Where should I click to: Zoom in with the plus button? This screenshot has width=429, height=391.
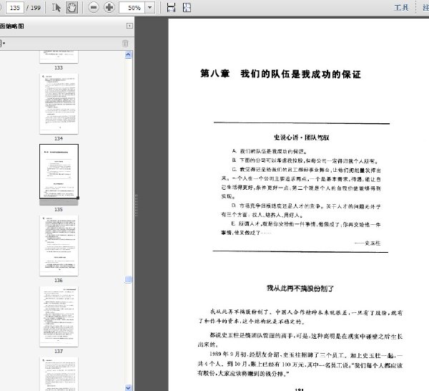(x=109, y=7)
